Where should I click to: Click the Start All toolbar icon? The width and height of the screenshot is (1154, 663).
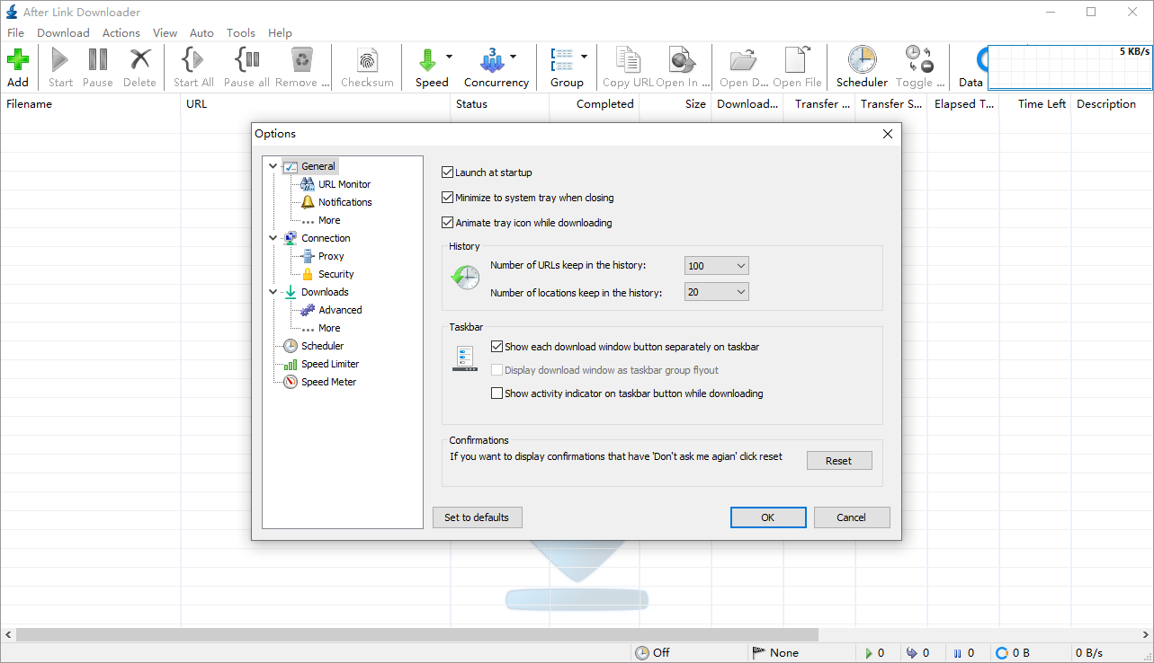(192, 60)
